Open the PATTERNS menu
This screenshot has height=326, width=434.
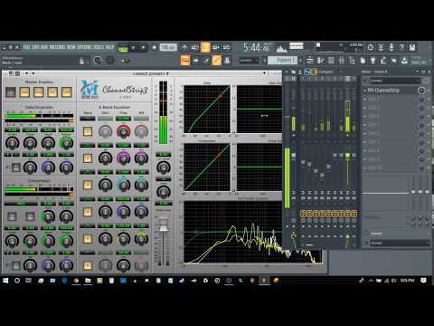(57, 47)
